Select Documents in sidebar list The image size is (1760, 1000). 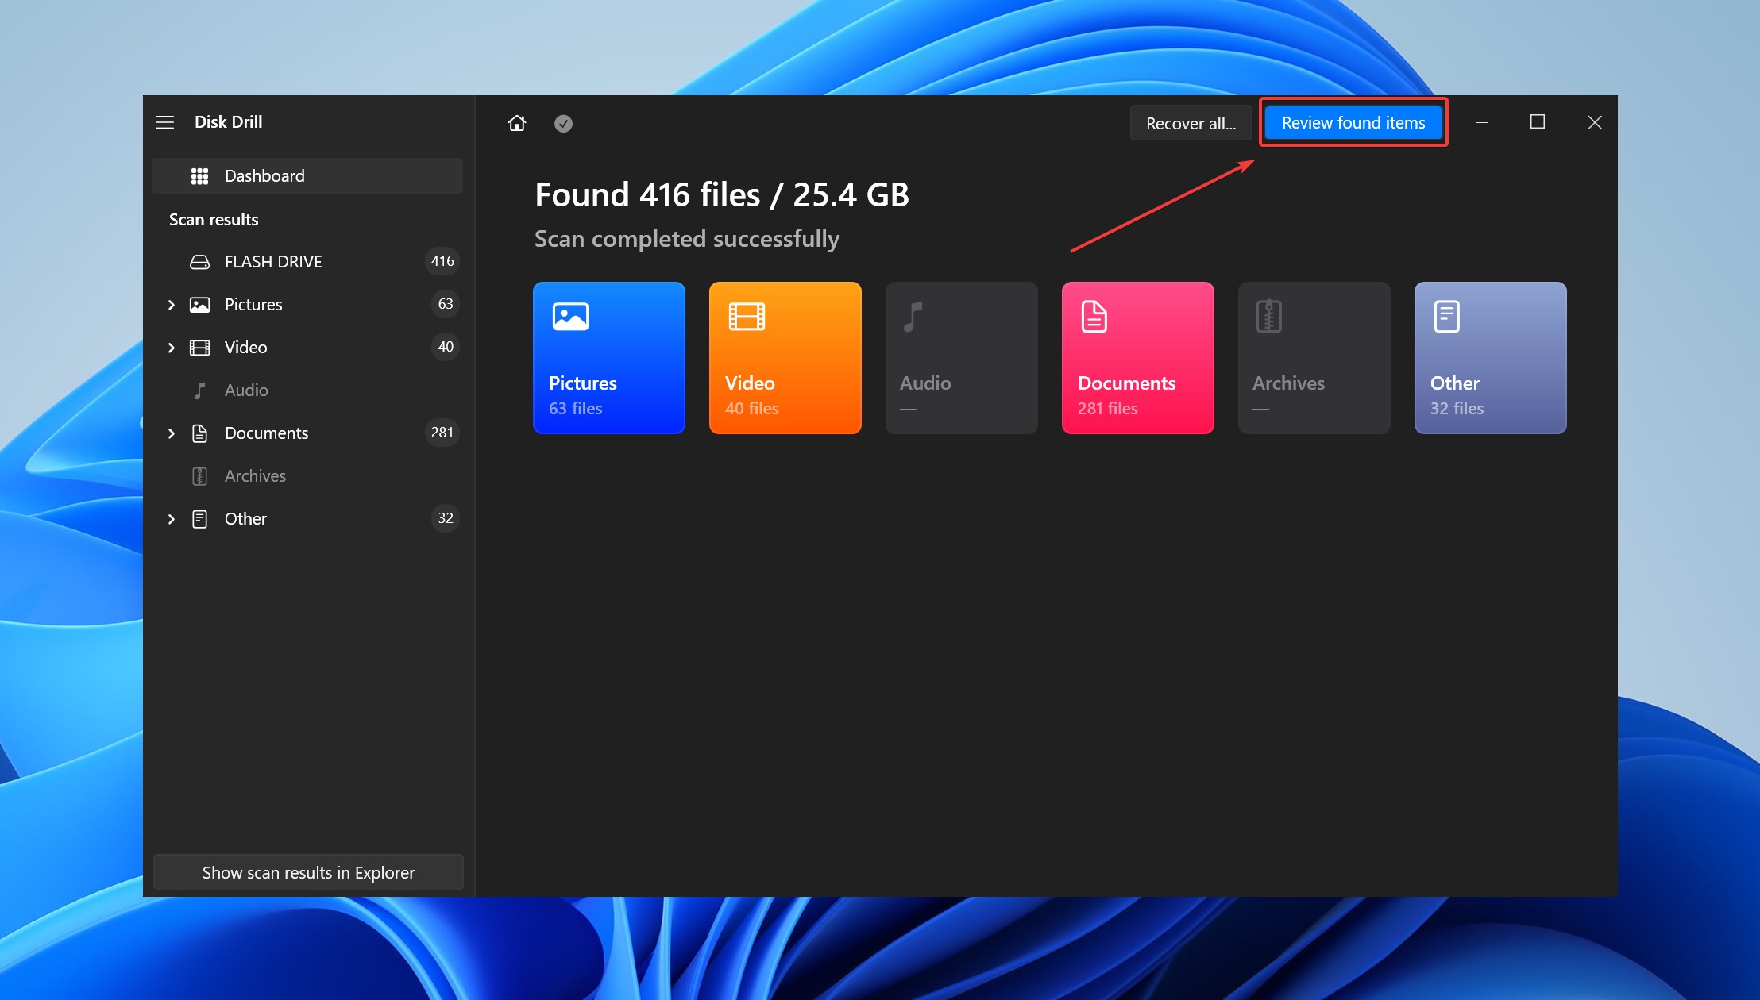pyautogui.click(x=307, y=433)
